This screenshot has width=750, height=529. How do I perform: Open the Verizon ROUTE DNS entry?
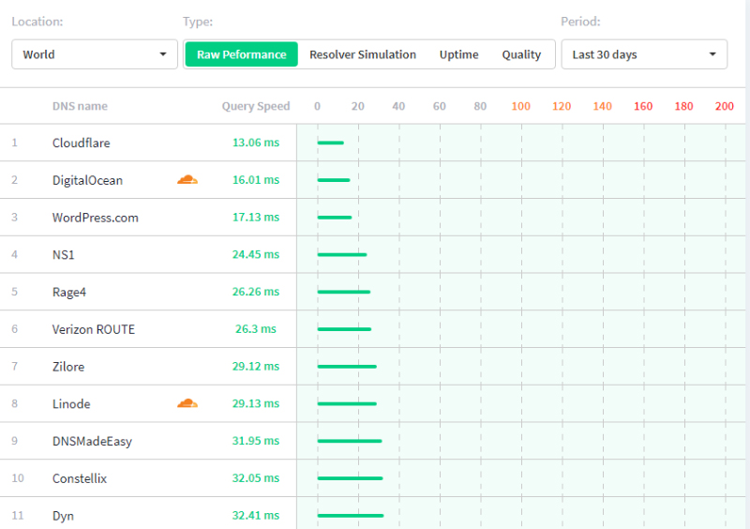[93, 329]
